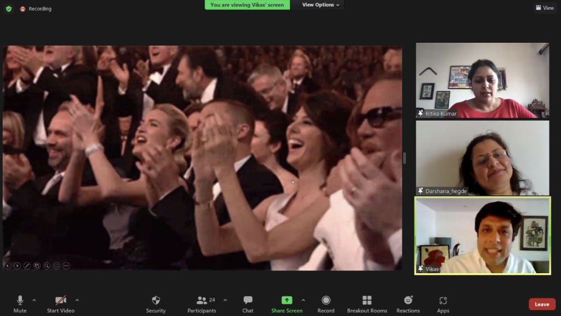
Task: Click the green Share Screen icon
Action: pos(287,300)
